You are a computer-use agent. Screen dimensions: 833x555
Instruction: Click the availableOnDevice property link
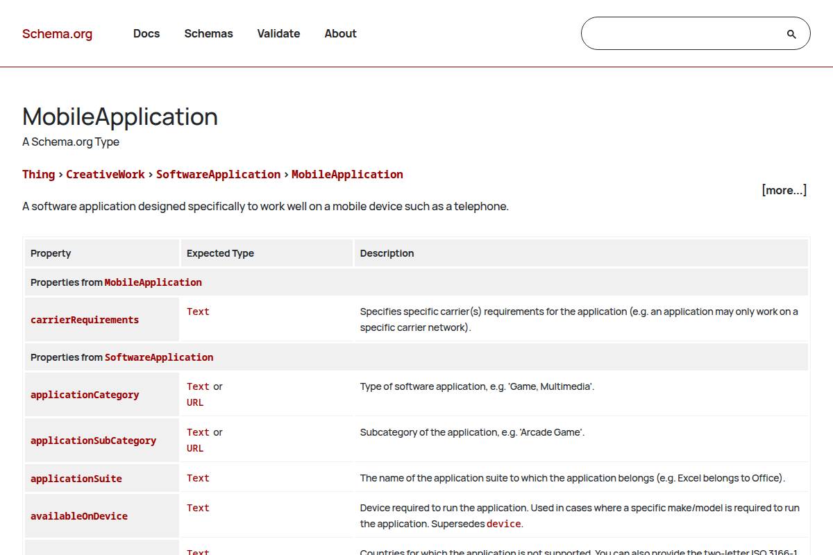point(78,515)
